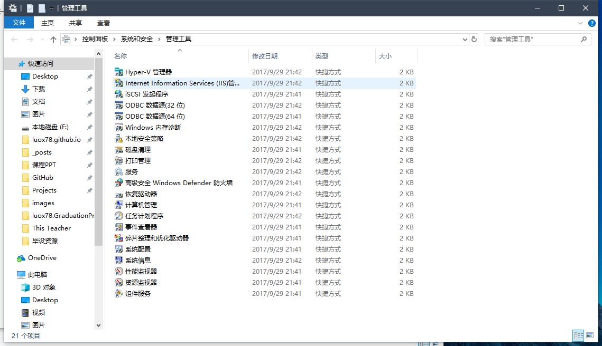This screenshot has height=346, width=602.
Task: Unpin 文档 from quick access
Action: [x=89, y=102]
